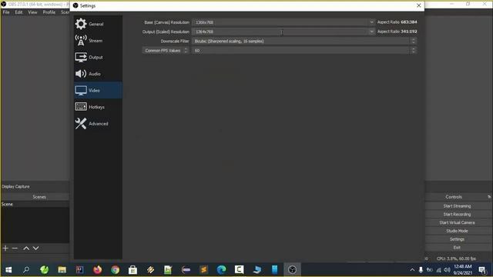Open Advanced settings section
493x277 pixels.
pos(98,124)
